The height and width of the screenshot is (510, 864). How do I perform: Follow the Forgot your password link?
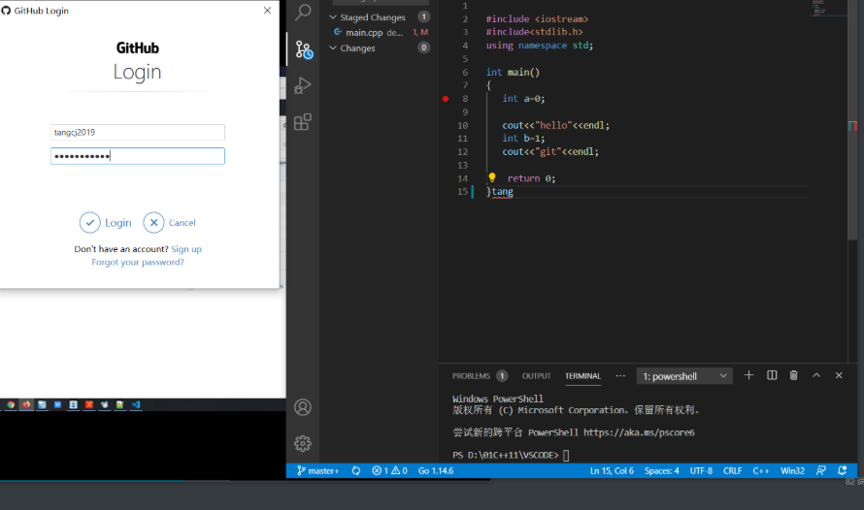coord(138,263)
